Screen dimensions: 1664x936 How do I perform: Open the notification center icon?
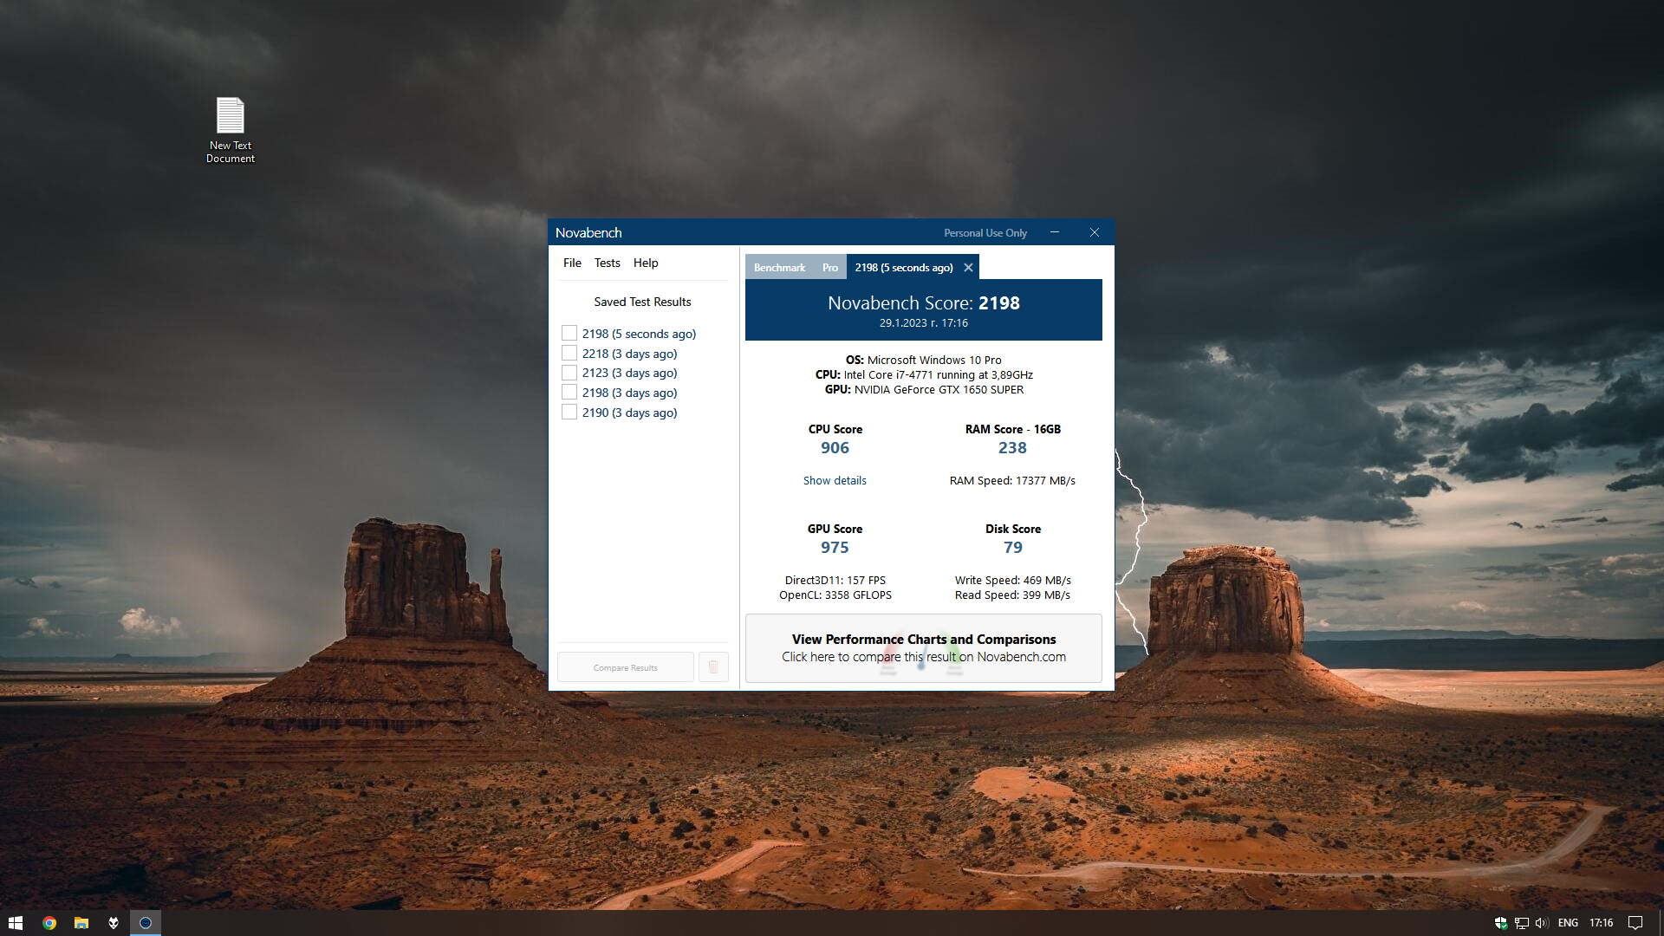click(x=1635, y=923)
